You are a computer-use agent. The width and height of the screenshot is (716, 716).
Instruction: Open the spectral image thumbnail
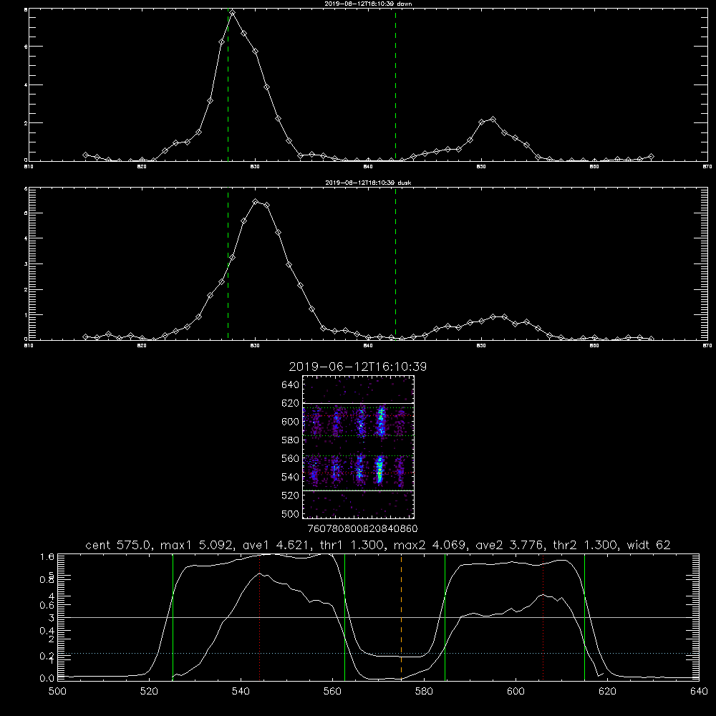click(x=359, y=447)
